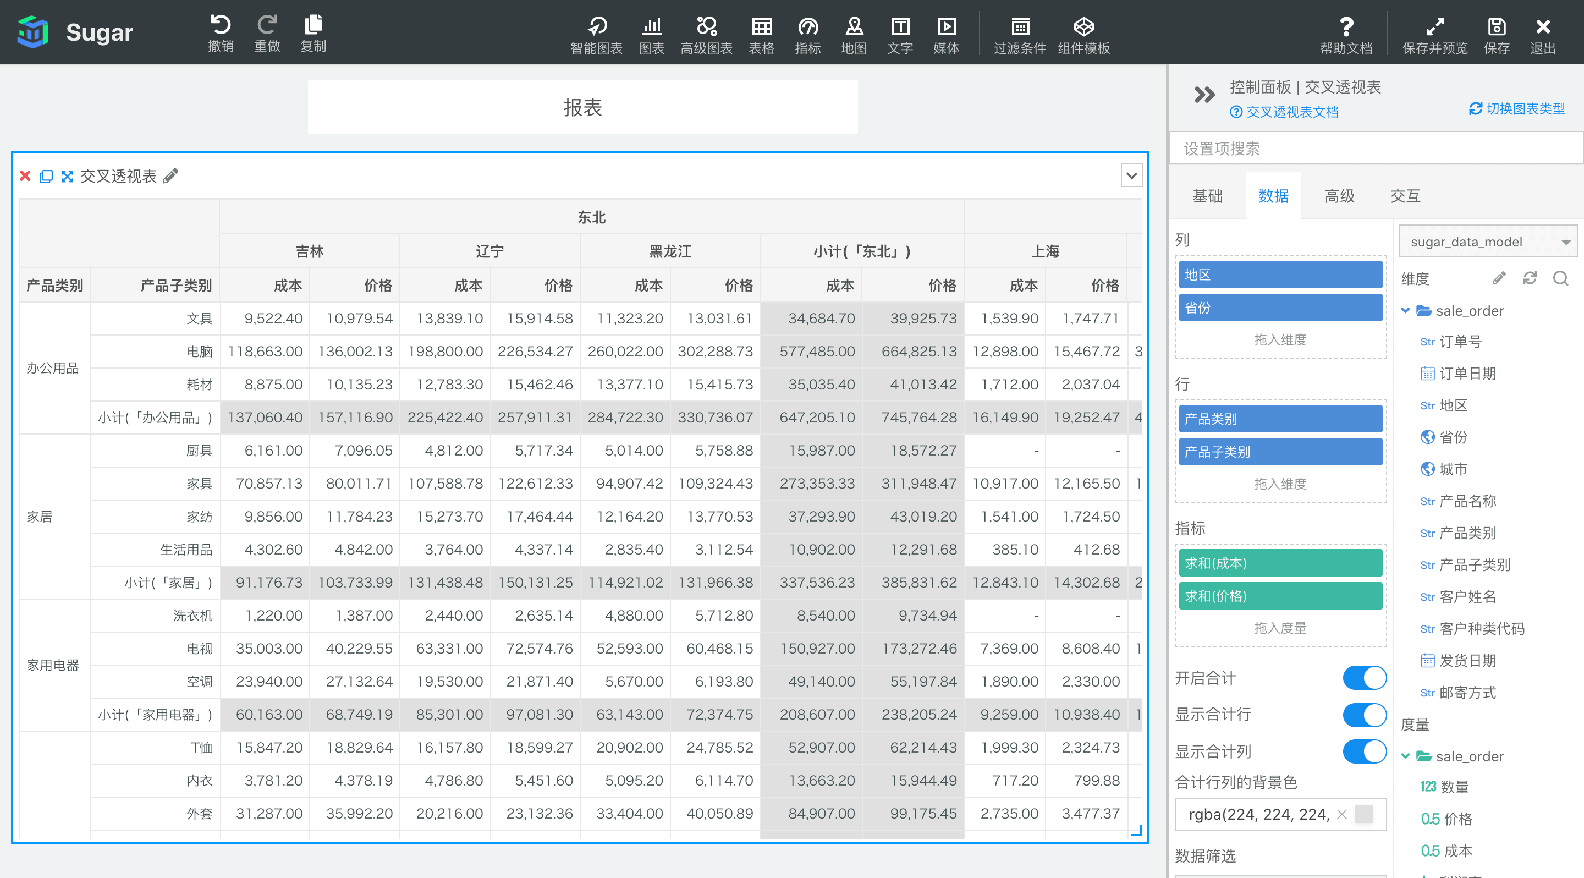The image size is (1584, 878).
Task: Duplicate the pivot table component icon
Action: [46, 177]
